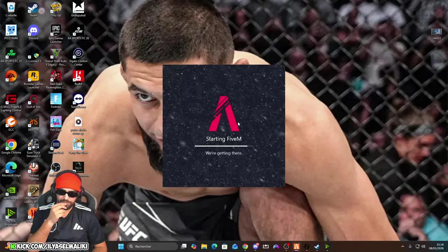The width and height of the screenshot is (448, 252).
Task: Click the FiveM loading progress bar
Action: coord(224,146)
